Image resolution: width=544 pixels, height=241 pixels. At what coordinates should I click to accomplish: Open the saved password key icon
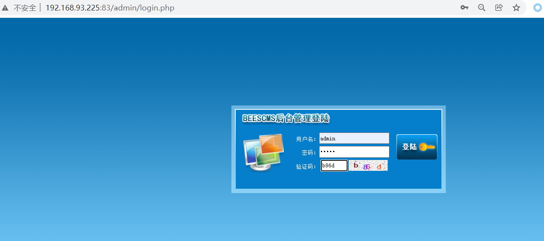point(465,8)
